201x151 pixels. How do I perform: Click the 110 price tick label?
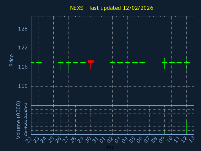pos(23,86)
